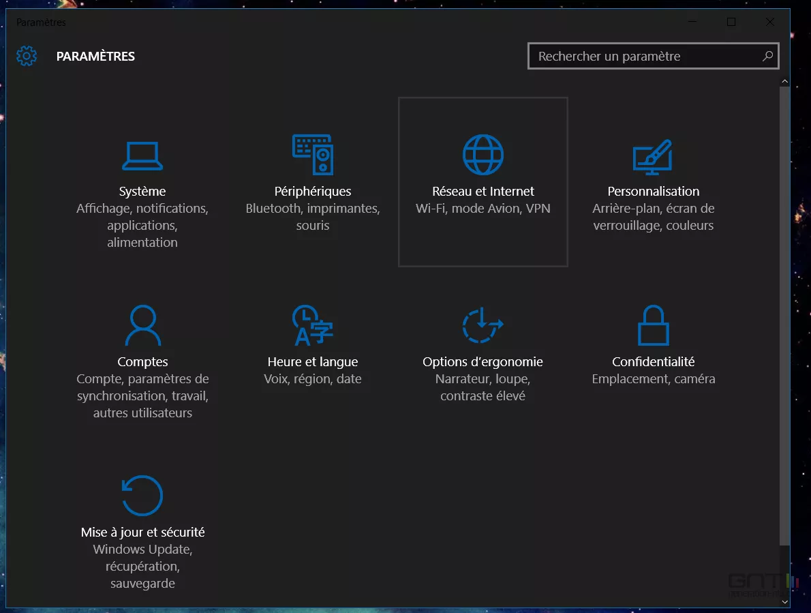811x613 pixels.
Task: Click the Périphériques title text
Action: tap(313, 192)
